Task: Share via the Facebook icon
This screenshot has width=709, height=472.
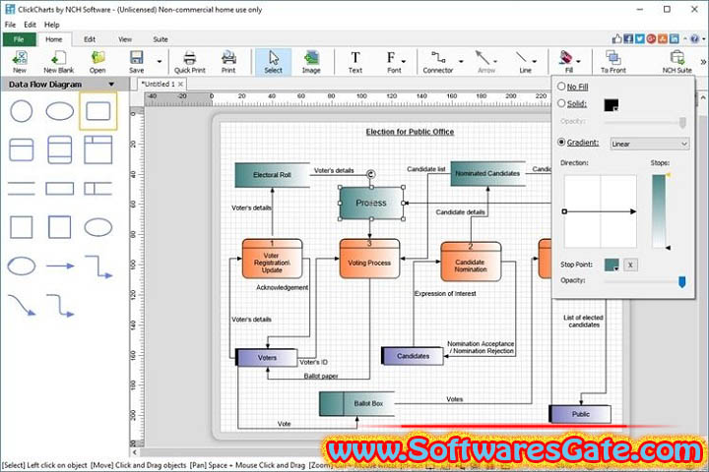Action: click(628, 39)
